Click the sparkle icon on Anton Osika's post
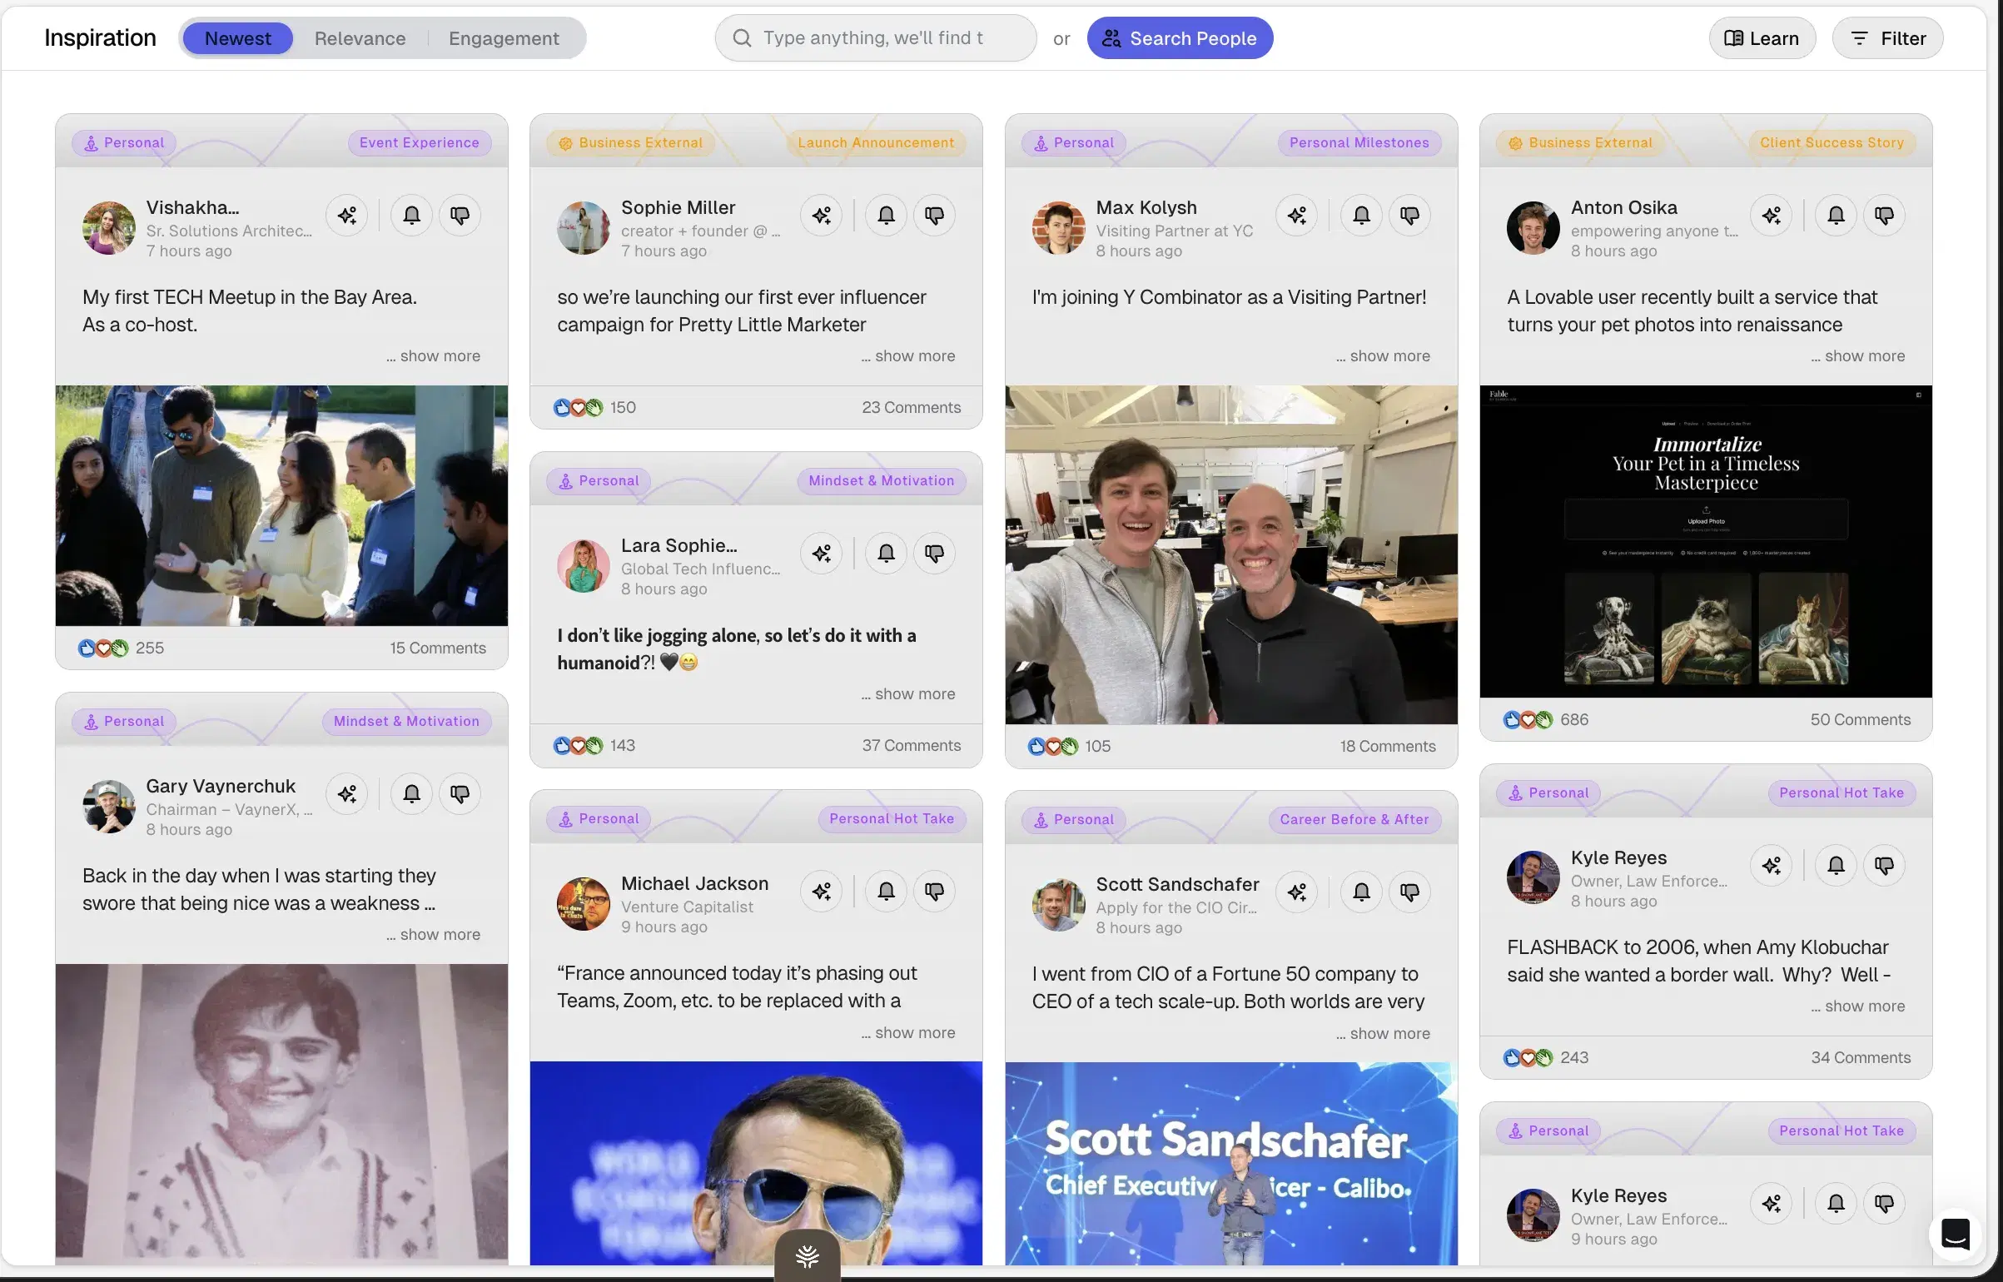2003x1282 pixels. 1772,216
